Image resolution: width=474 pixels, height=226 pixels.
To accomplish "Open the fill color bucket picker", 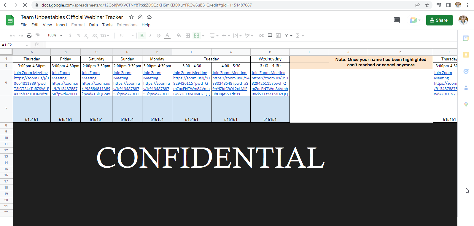I will pyautogui.click(x=179, y=36).
